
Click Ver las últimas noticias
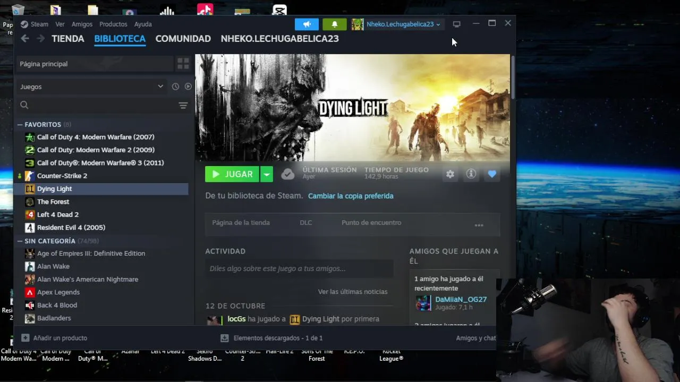point(353,292)
